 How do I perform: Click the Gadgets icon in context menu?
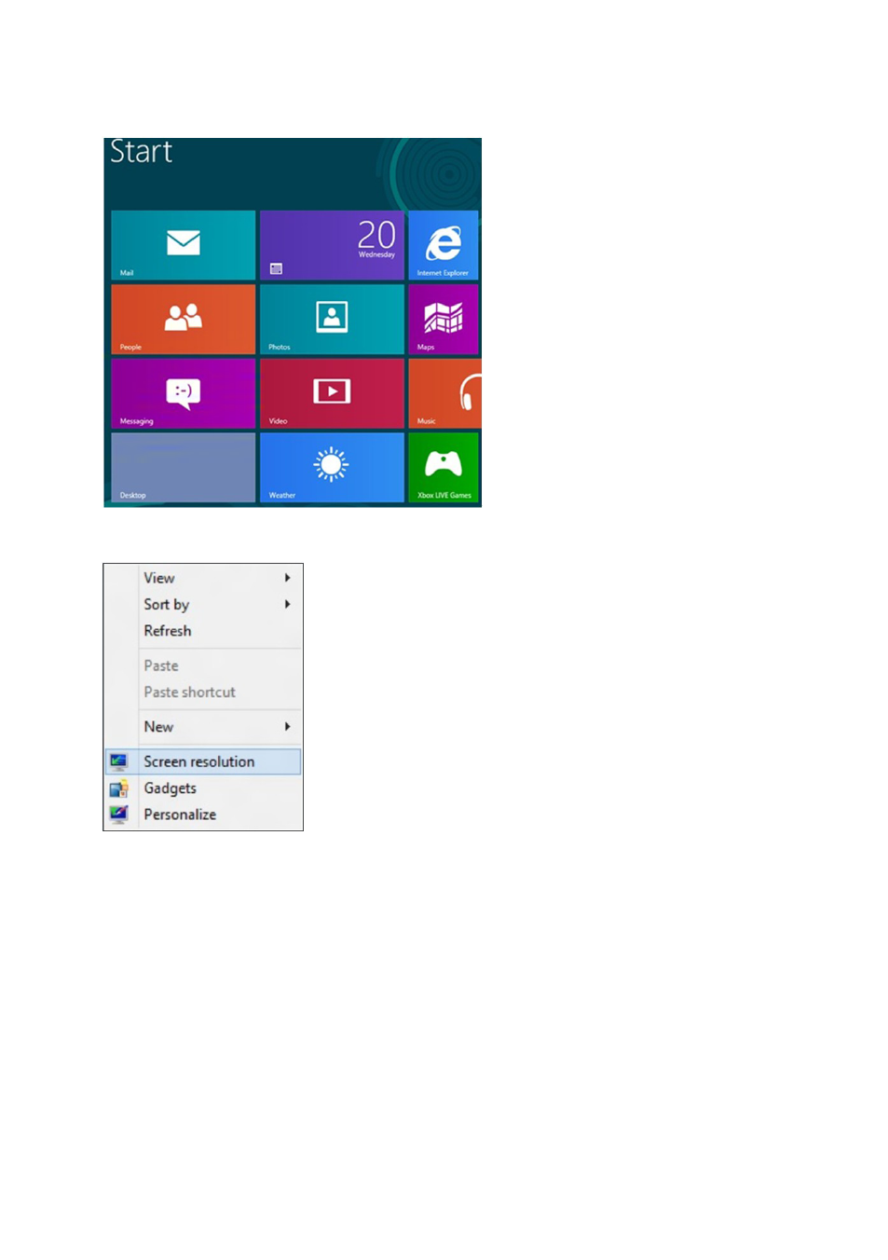click(x=118, y=788)
